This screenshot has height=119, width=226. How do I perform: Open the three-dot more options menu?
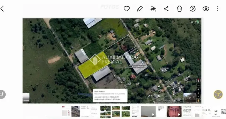(x=218, y=9)
